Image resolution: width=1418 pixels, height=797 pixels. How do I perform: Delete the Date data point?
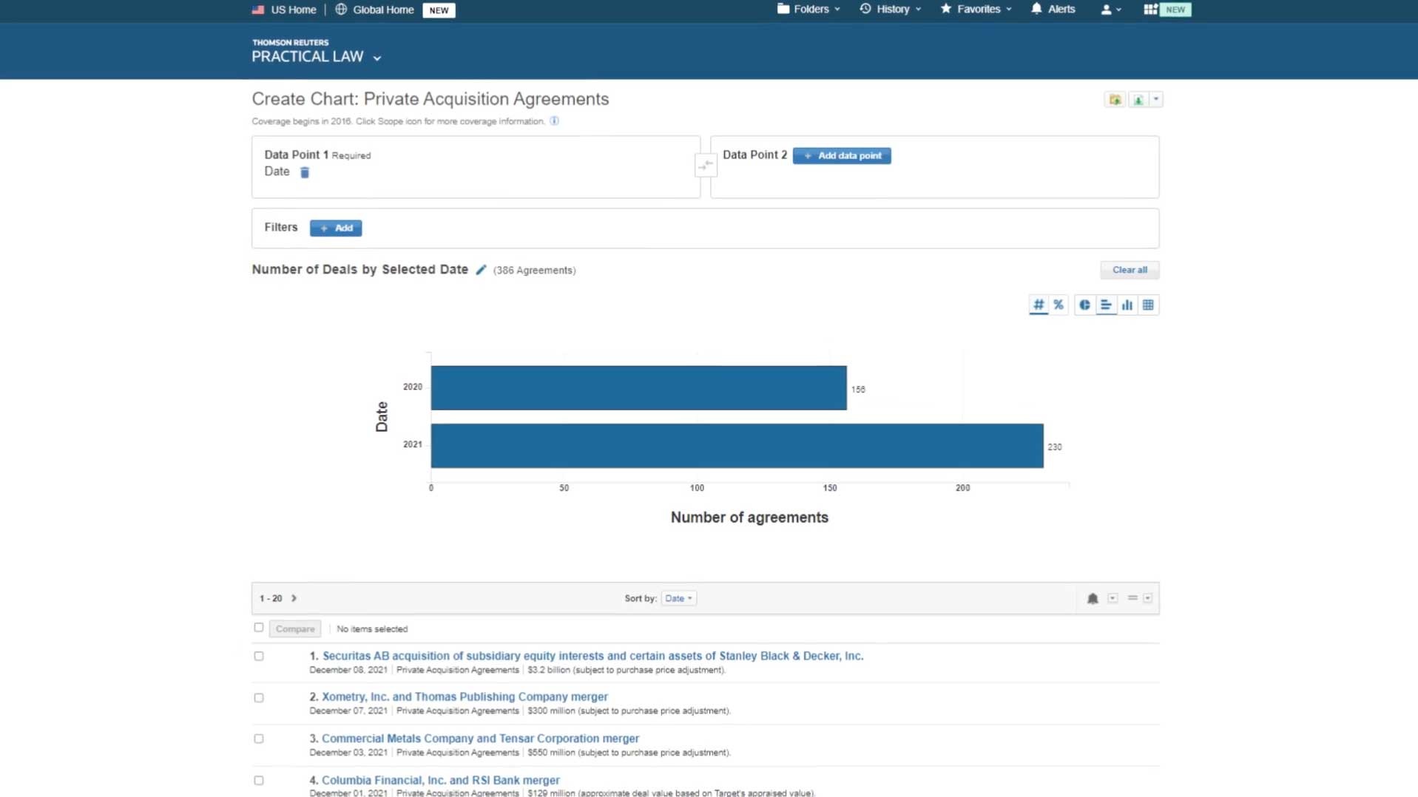coord(304,172)
